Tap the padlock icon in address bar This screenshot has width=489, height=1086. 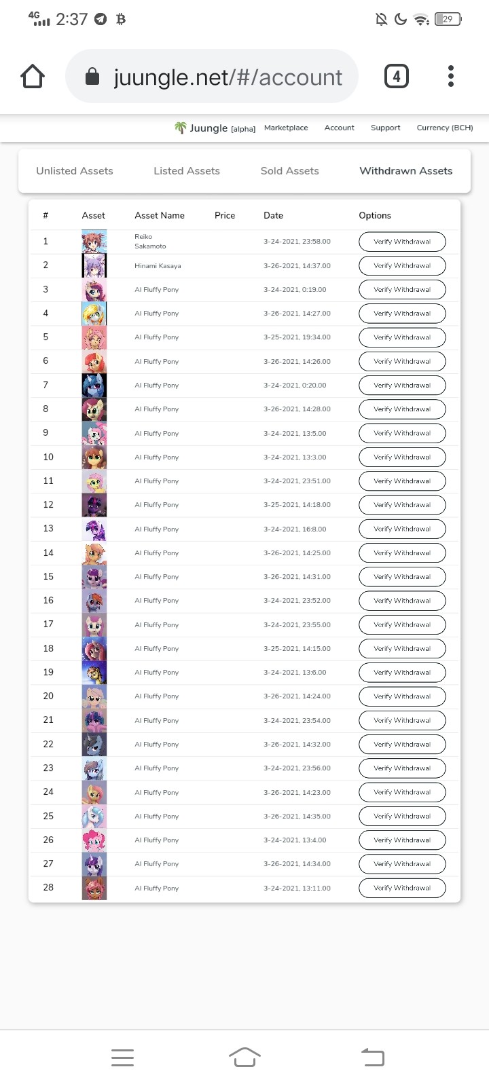pyautogui.click(x=92, y=77)
